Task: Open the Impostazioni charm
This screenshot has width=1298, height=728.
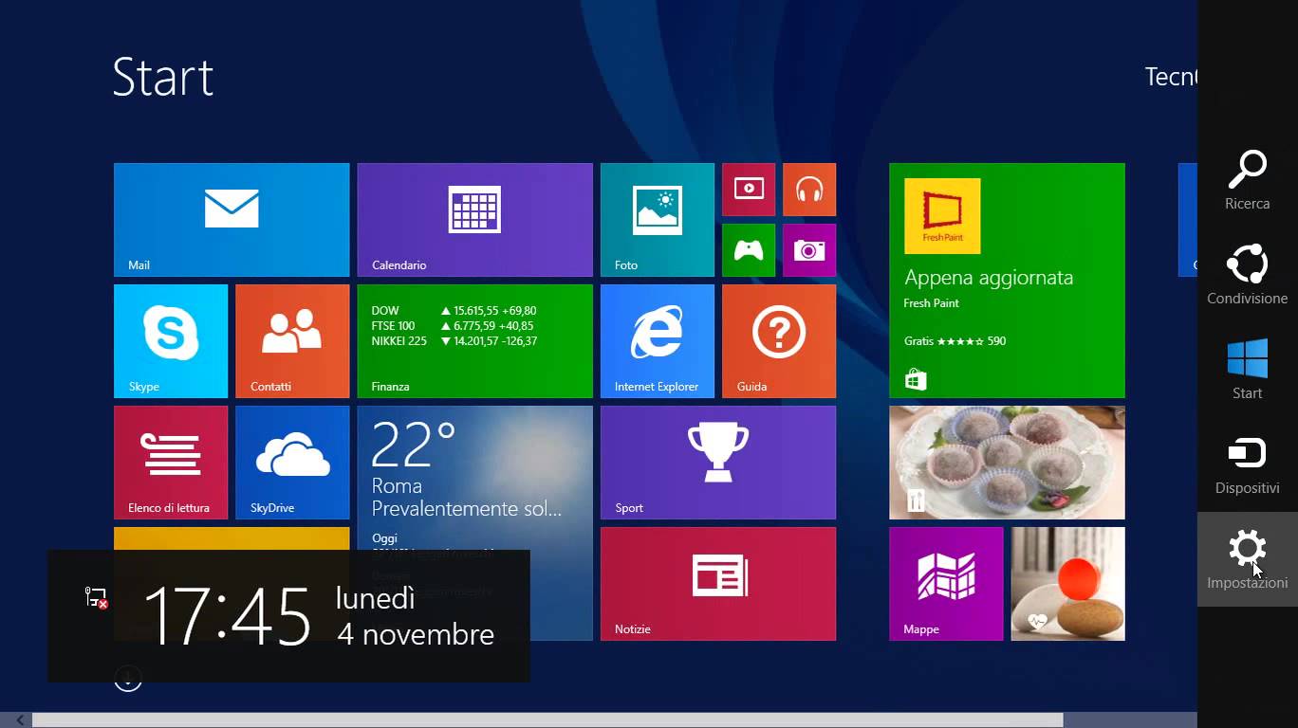Action: (x=1247, y=558)
